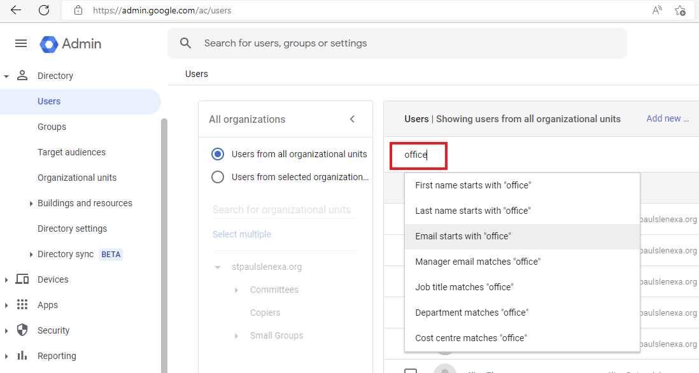Collapse the All organizations panel

(352, 119)
